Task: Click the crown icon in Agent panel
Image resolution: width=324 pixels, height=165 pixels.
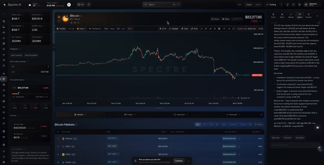Action: click(318, 127)
